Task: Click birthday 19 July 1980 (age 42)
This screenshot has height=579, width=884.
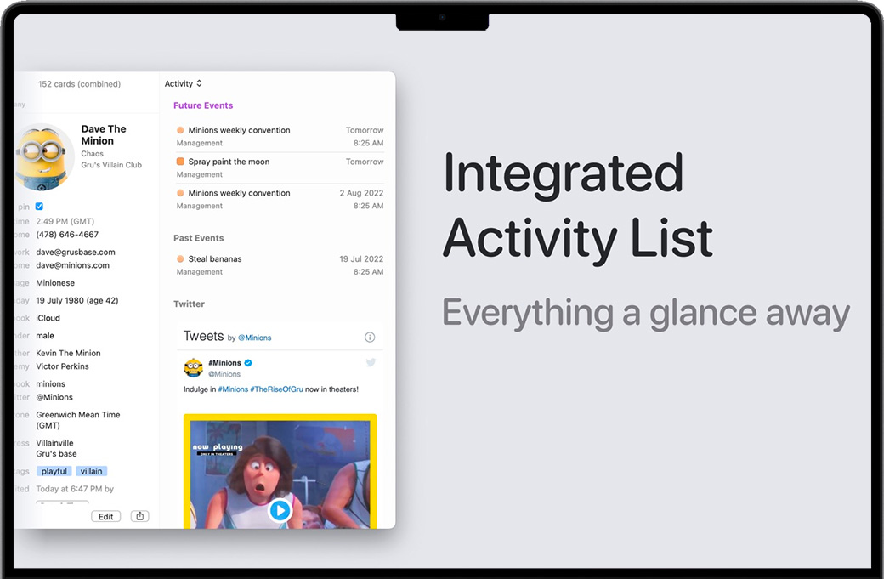Action: pos(77,300)
